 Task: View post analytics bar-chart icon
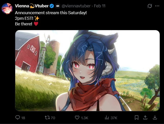click(x=107, y=118)
